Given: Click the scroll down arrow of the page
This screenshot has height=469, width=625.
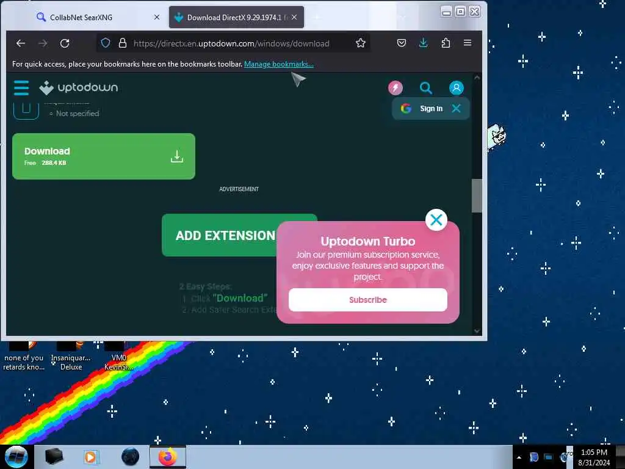Looking at the screenshot, I should (477, 331).
